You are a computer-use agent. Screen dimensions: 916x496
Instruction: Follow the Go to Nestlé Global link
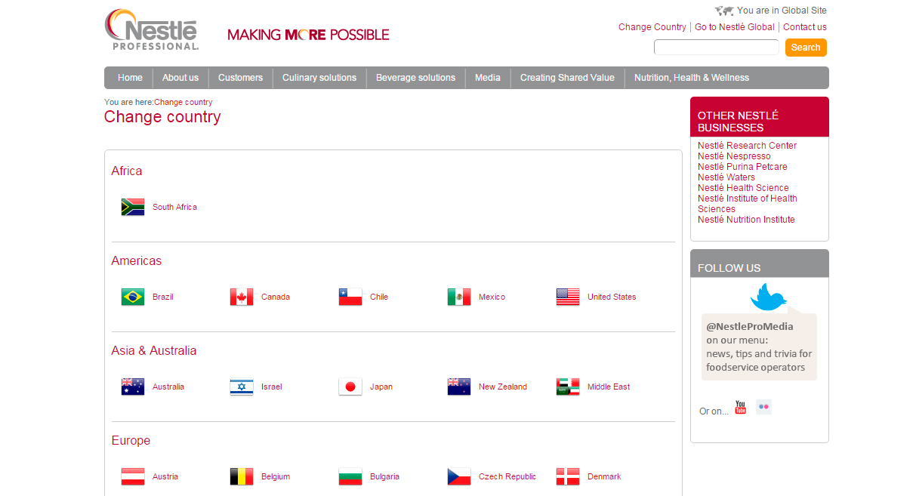(x=735, y=27)
